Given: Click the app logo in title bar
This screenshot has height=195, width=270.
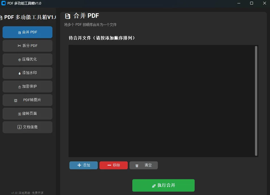Looking at the screenshot, I should pyautogui.click(x=3, y=3).
